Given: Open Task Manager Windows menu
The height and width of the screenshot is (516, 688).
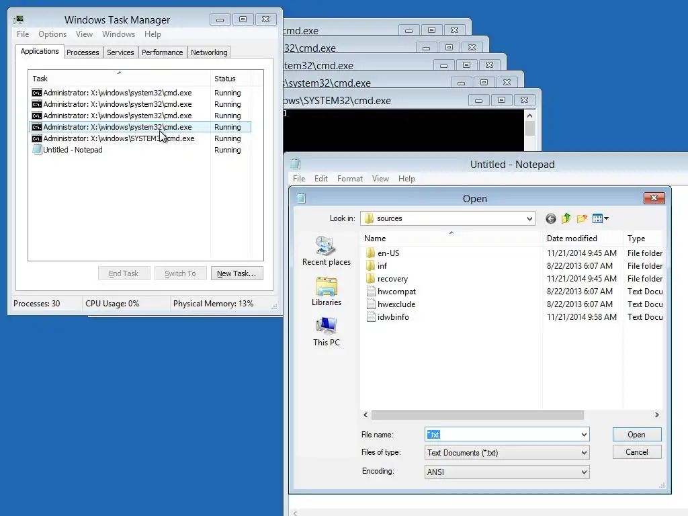Looking at the screenshot, I should 118,34.
